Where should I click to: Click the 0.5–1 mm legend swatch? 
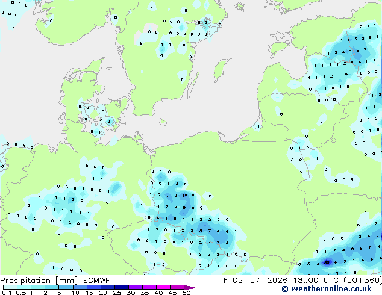[24, 287]
